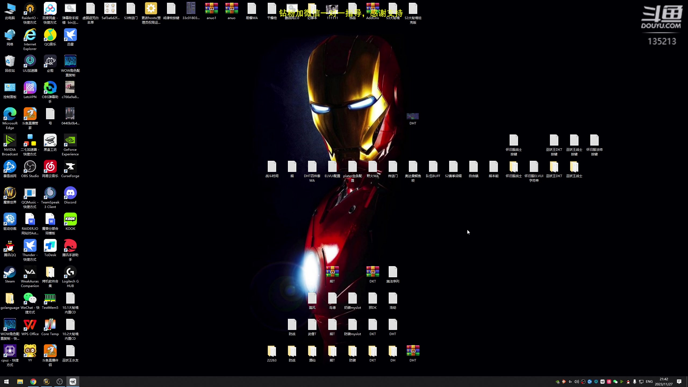688x387 pixels.
Task: Click the Logitech G HUB icon
Action: click(70, 277)
